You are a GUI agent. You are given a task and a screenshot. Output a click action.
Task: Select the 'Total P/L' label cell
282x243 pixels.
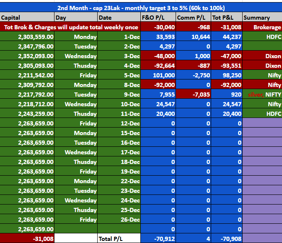pos(119,238)
